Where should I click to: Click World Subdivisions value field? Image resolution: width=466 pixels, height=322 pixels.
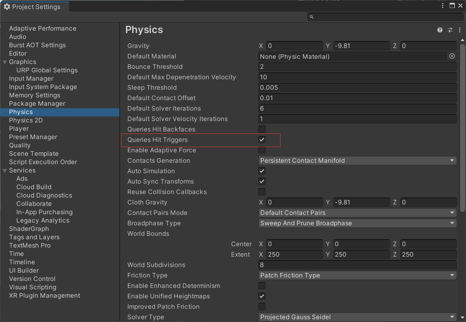pos(357,265)
